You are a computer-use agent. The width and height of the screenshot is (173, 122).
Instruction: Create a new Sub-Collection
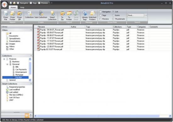(x=41, y=14)
